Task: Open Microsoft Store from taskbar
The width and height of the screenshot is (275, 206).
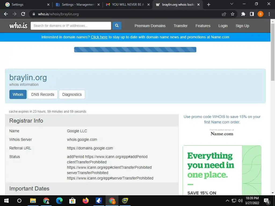Action: (72, 201)
